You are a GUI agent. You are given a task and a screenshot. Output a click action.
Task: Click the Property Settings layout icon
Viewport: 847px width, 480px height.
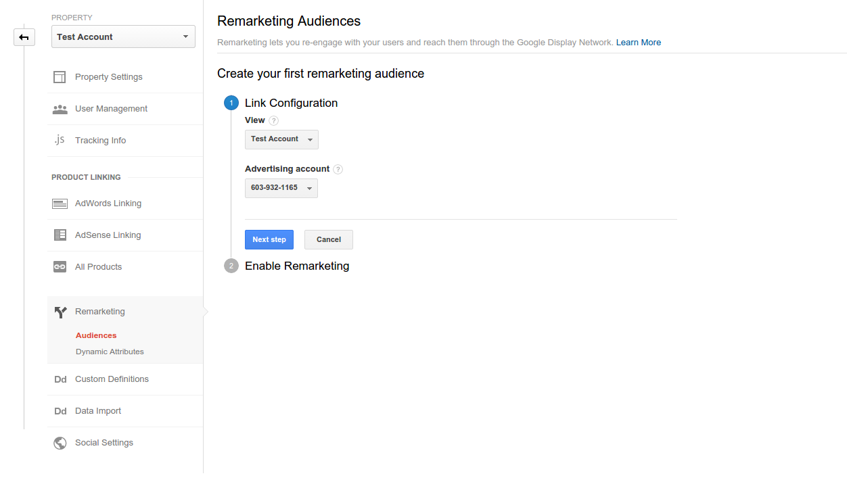[x=60, y=77]
